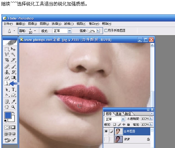This screenshot has height=148, width=175.
Task: Open the 文件 menu
Action: tap(8, 24)
